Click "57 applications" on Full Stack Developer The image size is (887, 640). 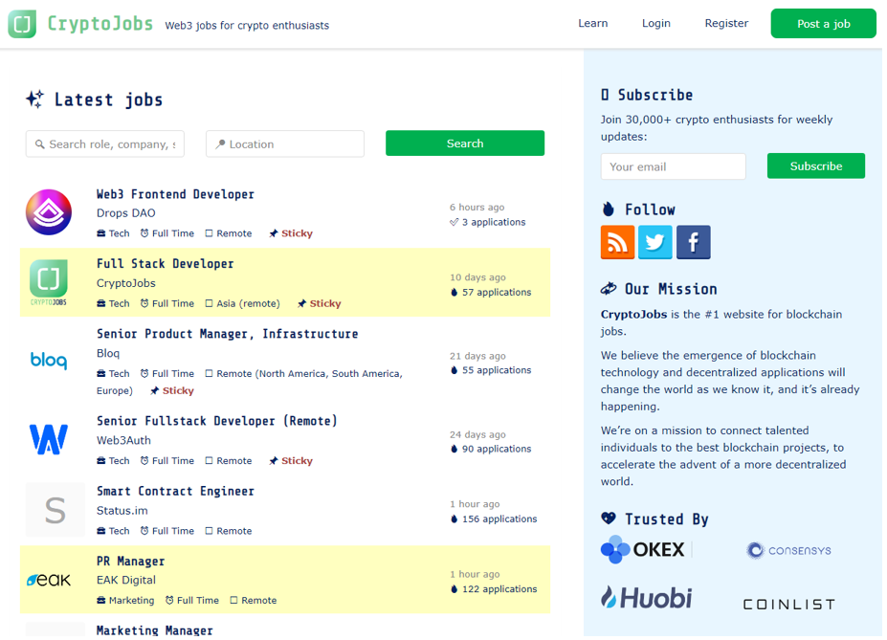pyautogui.click(x=491, y=293)
